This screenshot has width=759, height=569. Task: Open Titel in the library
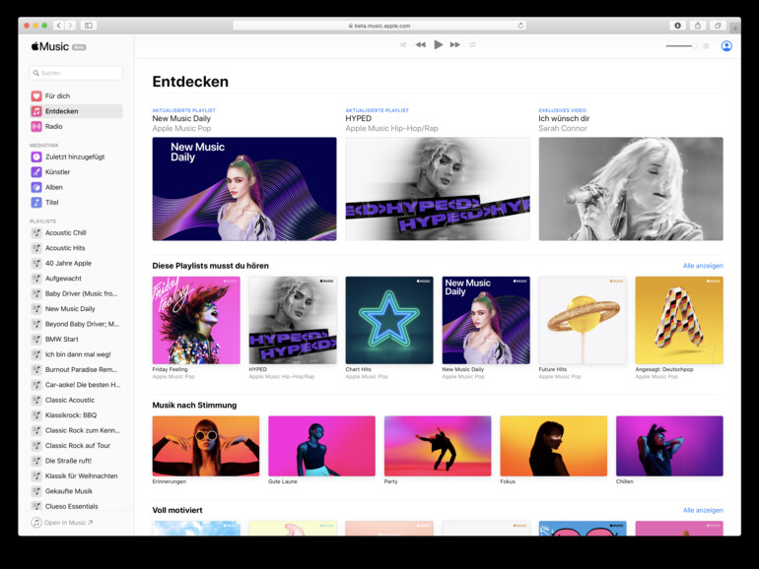[76, 202]
